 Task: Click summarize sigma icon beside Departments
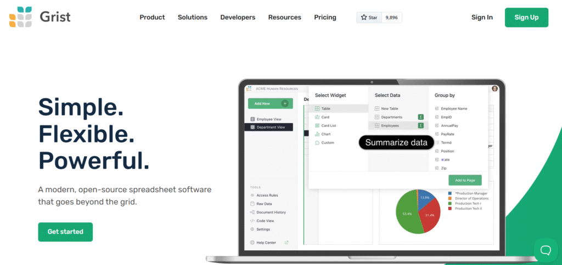421,117
